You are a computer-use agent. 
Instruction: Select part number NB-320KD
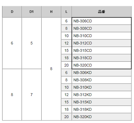tap(102, 117)
